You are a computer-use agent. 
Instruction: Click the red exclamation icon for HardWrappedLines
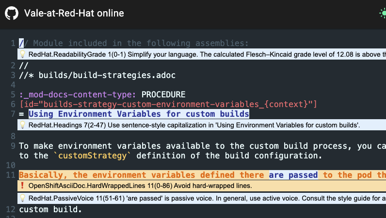tap(22, 186)
